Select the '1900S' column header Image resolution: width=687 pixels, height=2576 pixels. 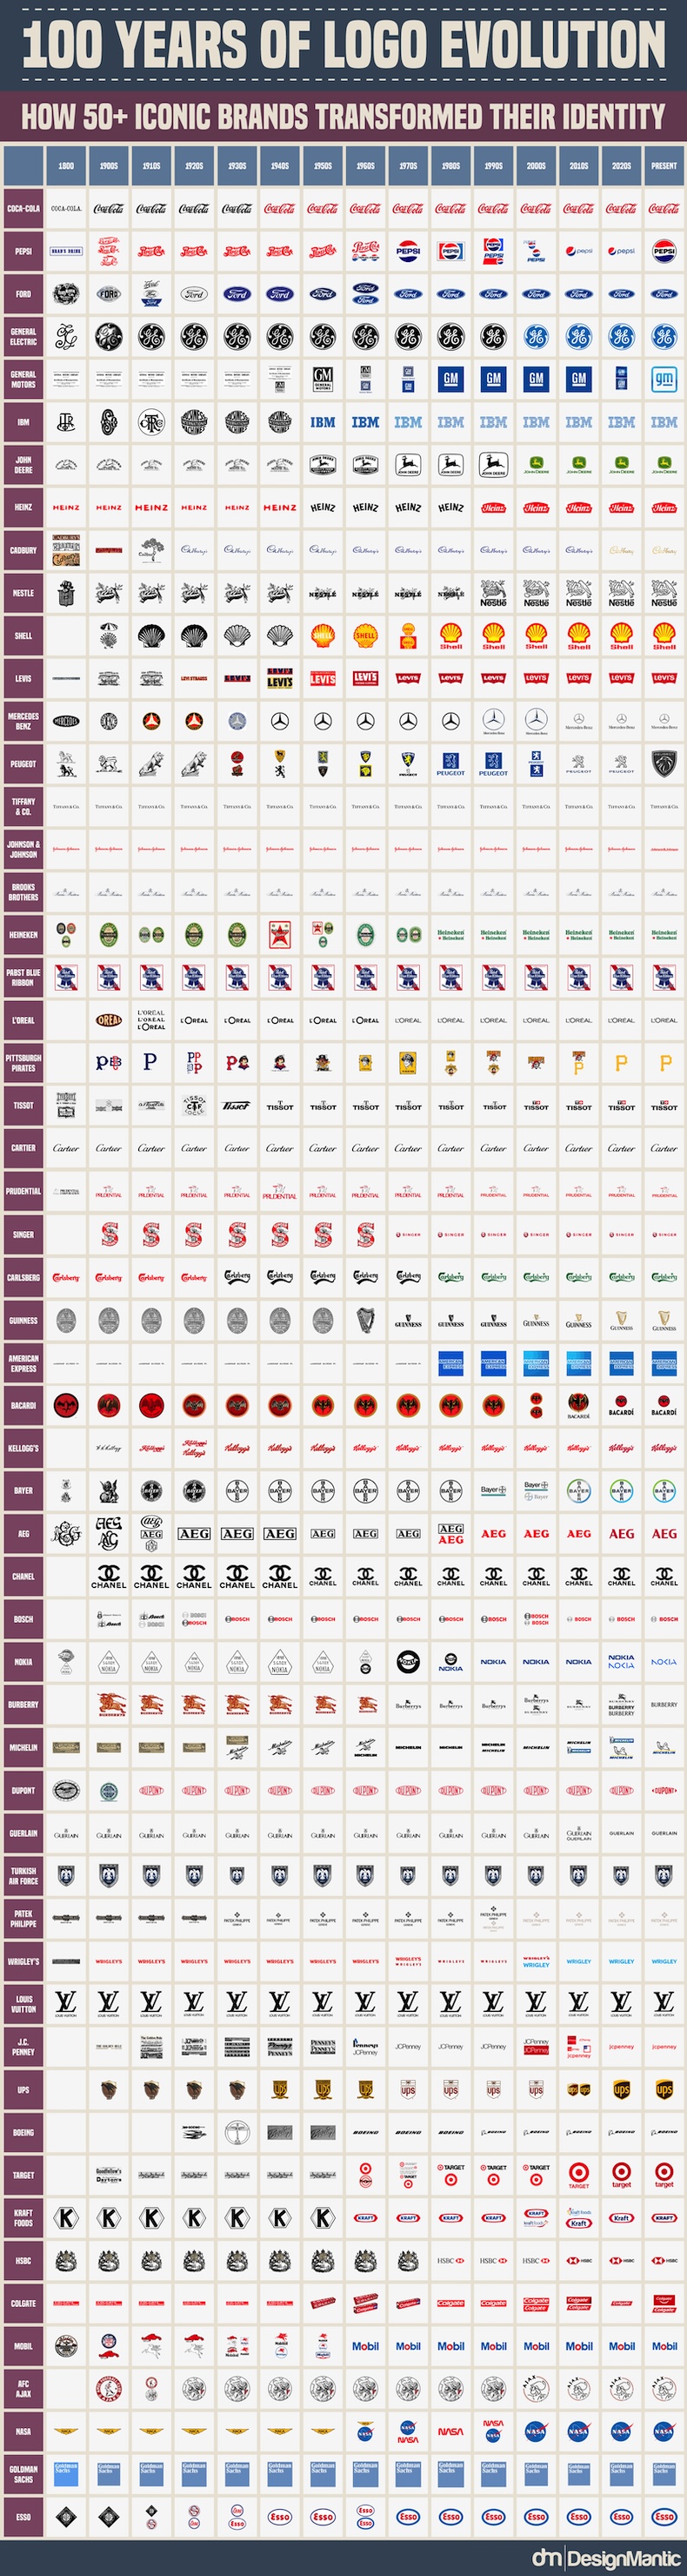pos(109,166)
